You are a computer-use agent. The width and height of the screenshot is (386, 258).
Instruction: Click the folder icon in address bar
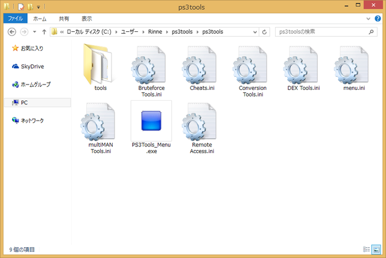(54, 32)
